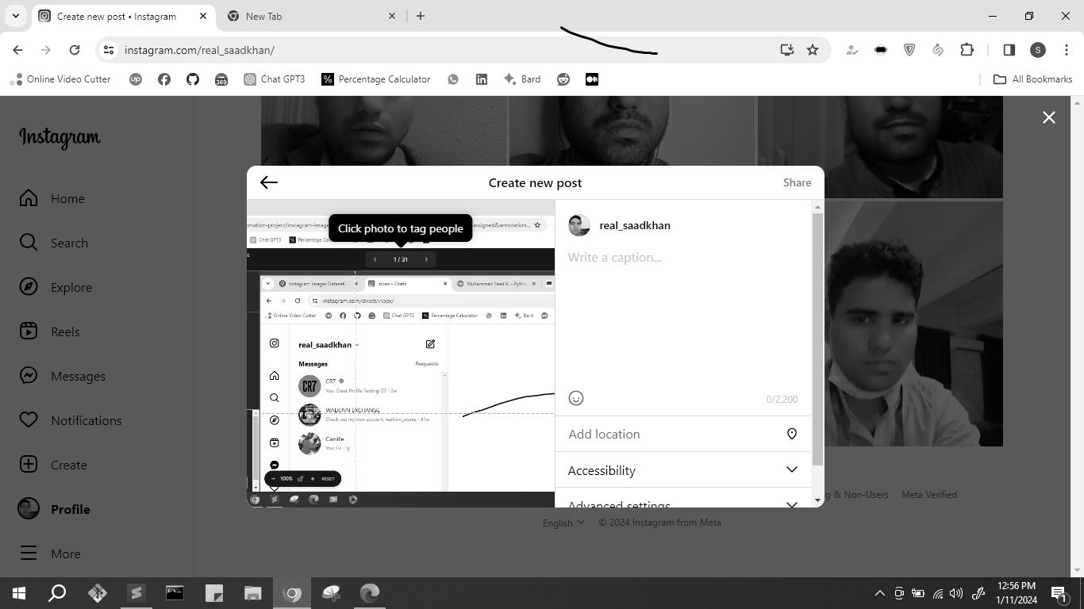The height and width of the screenshot is (609, 1084).
Task: Click Share to publish the post
Action: click(797, 182)
